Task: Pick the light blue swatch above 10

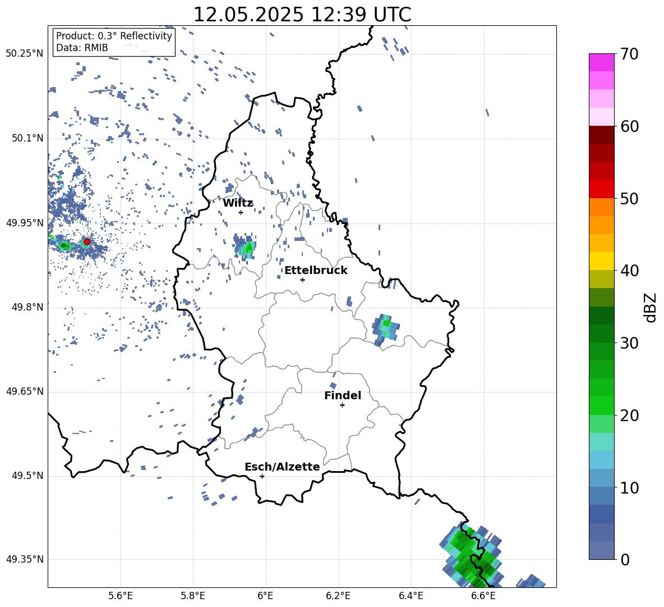Action: [602, 460]
